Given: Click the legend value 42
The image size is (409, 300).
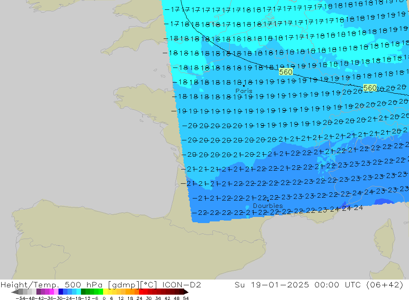Looking at the screenshot, I should click(167, 298).
